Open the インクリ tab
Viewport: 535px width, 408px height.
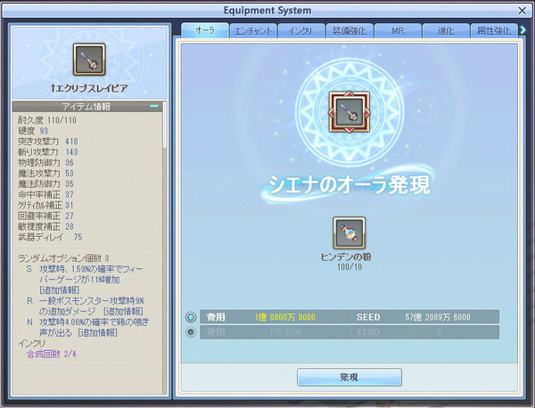(300, 30)
